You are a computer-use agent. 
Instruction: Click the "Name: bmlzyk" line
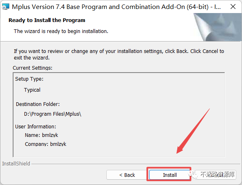click(x=42, y=135)
